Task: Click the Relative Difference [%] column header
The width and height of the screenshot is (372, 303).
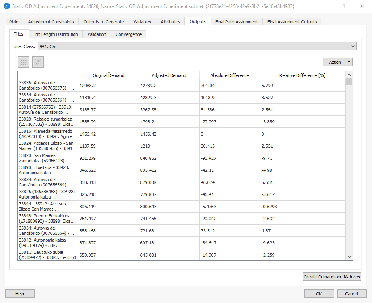Action: point(302,75)
